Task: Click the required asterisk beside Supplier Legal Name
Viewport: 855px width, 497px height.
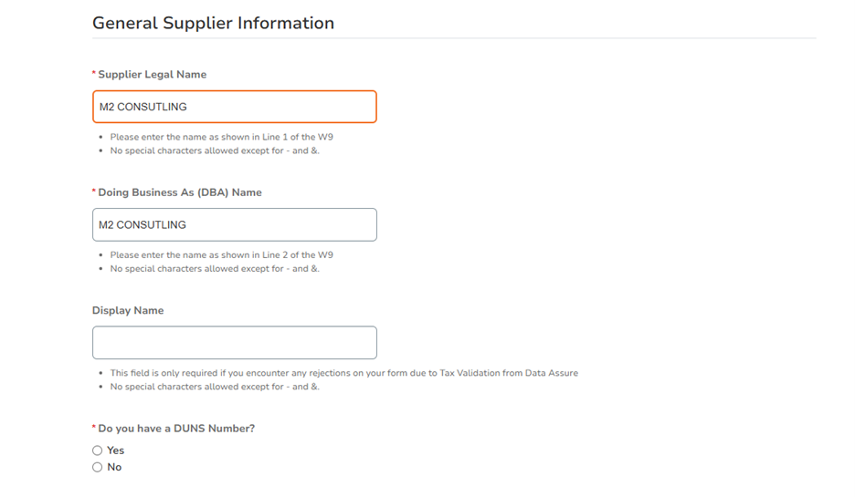Action: pos(94,75)
